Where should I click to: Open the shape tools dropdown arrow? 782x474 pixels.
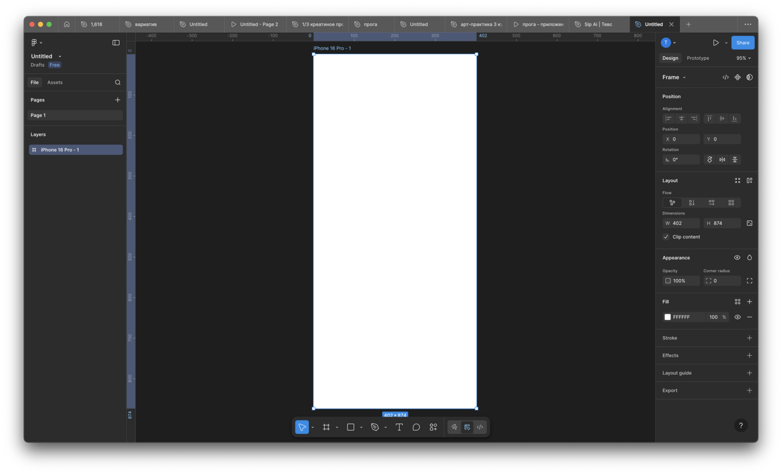coord(361,428)
